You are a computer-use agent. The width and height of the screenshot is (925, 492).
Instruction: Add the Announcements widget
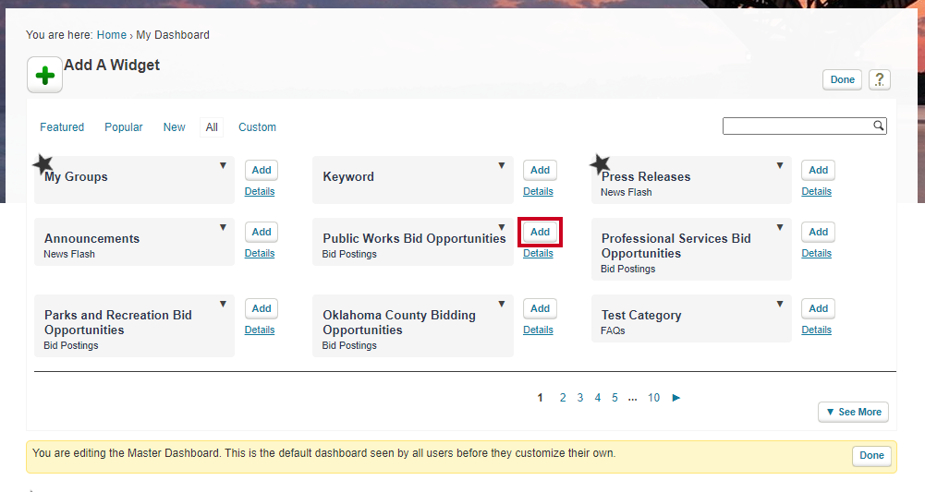[262, 232]
